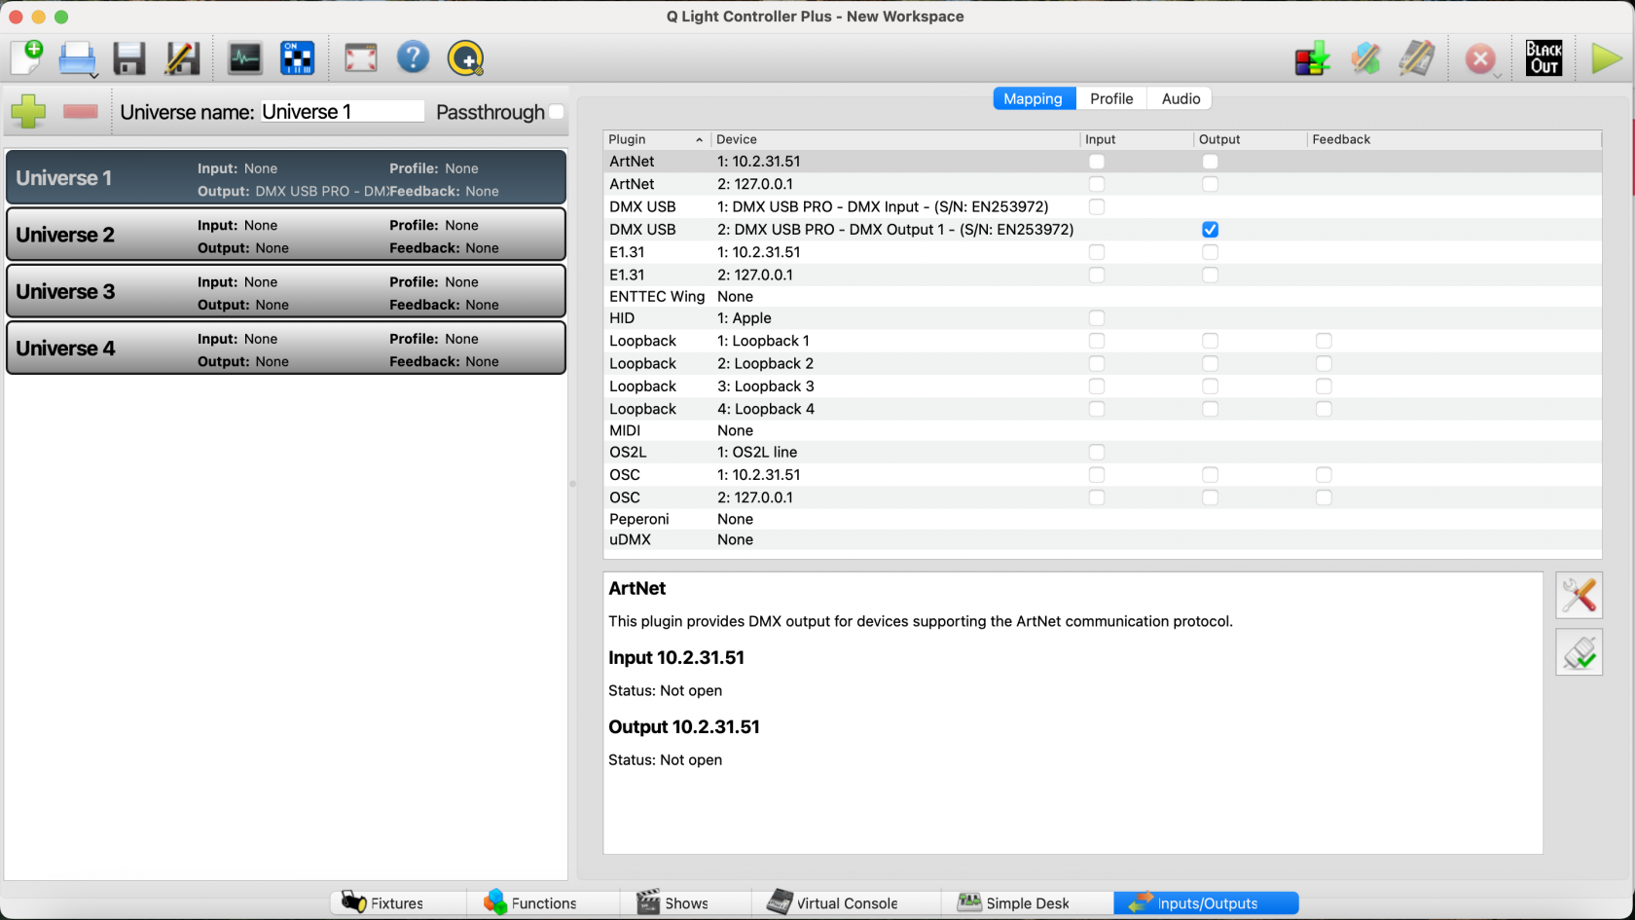Activate Blackout
The image size is (1635, 920).
[1544, 58]
